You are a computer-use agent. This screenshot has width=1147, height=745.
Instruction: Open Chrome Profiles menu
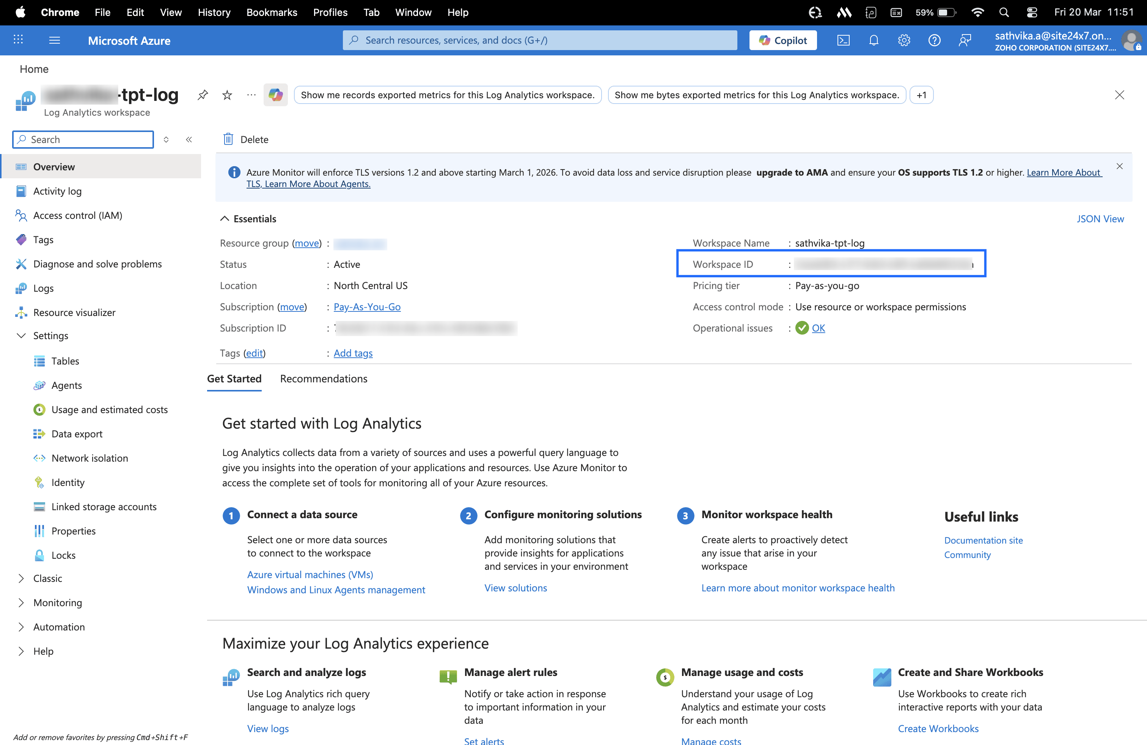tap(330, 13)
